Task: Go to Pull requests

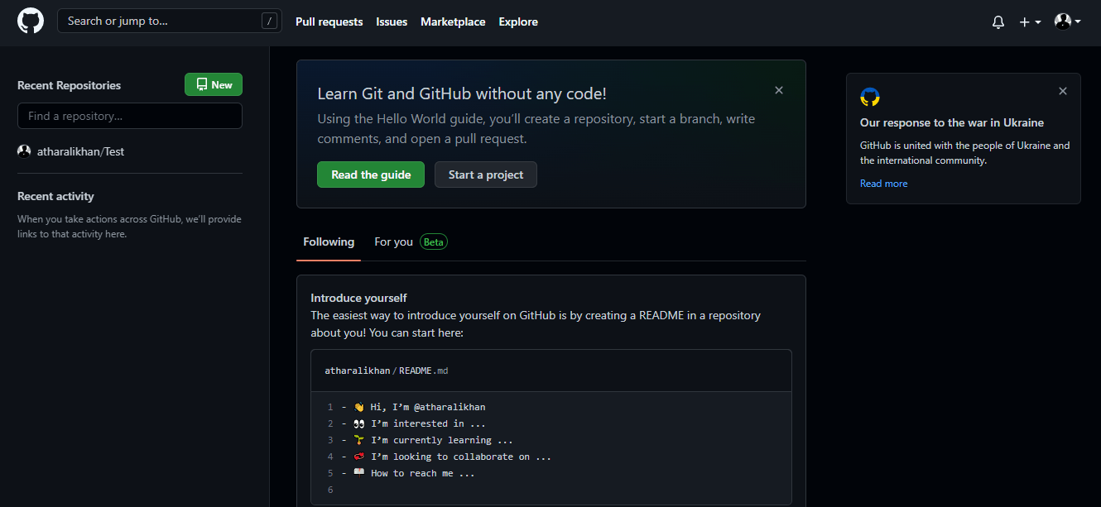Action: (x=329, y=22)
